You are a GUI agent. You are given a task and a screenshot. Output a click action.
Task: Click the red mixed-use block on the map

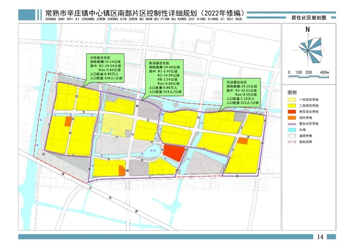click(x=174, y=152)
